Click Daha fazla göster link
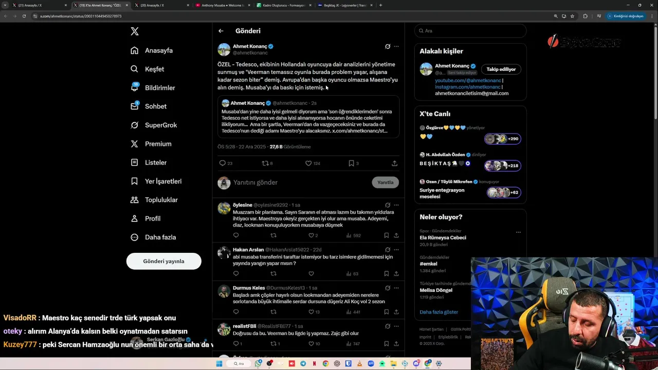 point(438,312)
